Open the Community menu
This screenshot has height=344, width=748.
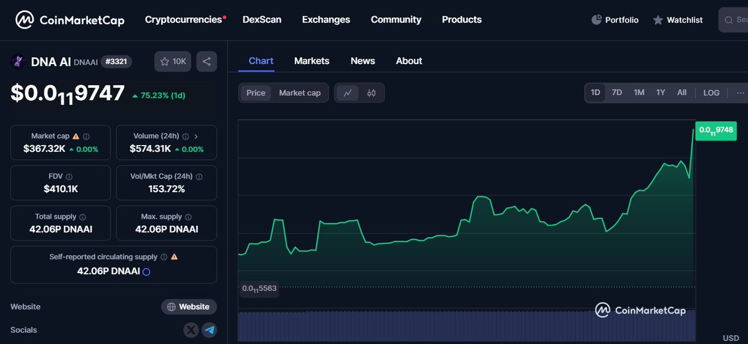[396, 20]
